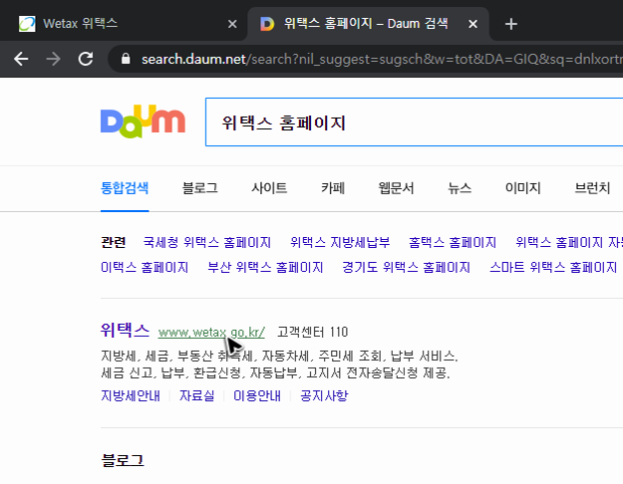
Task: Select the 위택스 홈페이지 – Daum 검색 tab
Action: [368, 24]
